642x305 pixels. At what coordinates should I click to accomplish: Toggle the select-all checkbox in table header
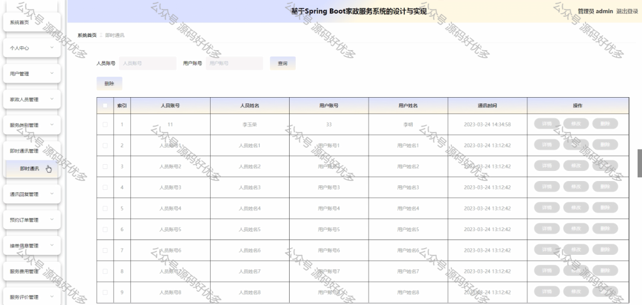click(x=105, y=105)
